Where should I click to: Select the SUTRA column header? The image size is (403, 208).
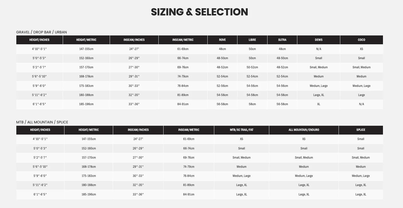pyautogui.click(x=282, y=40)
